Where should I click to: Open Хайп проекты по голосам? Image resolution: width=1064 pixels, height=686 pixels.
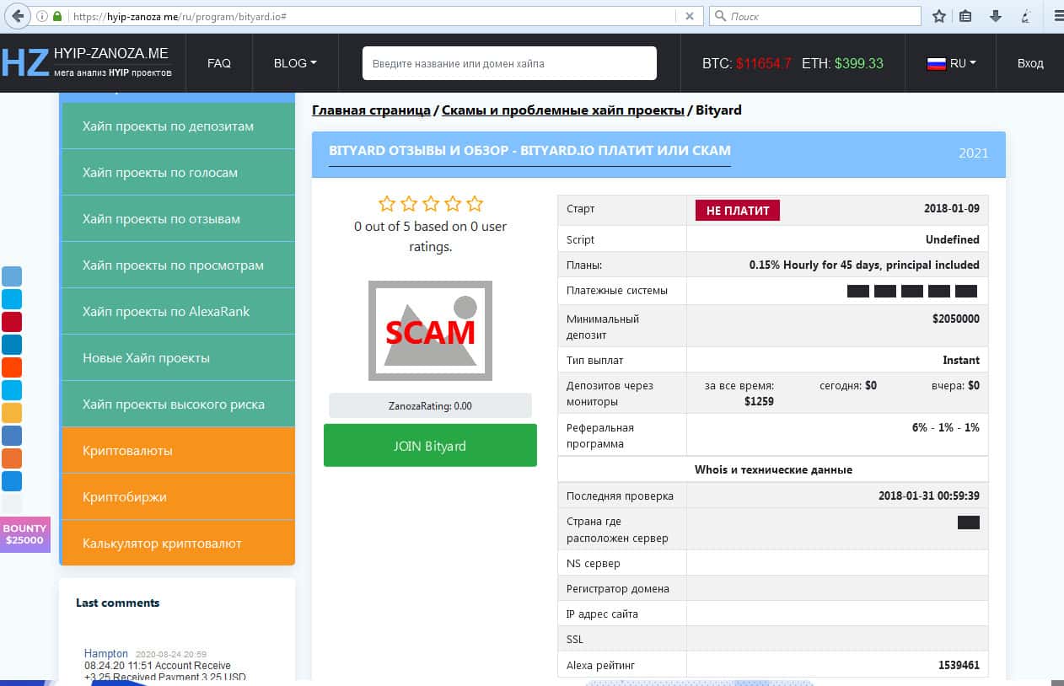[x=178, y=173]
